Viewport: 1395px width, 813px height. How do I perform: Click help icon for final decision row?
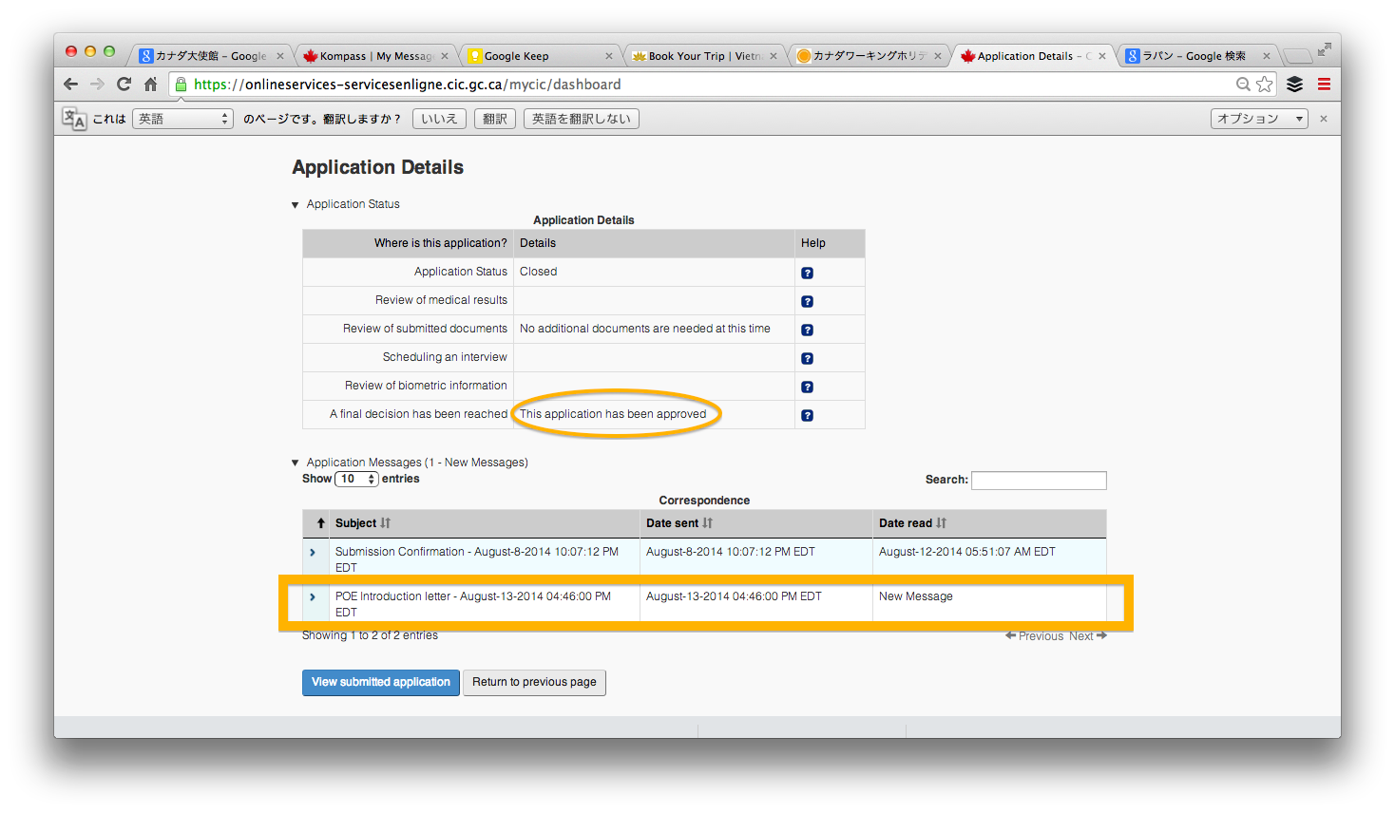click(807, 415)
